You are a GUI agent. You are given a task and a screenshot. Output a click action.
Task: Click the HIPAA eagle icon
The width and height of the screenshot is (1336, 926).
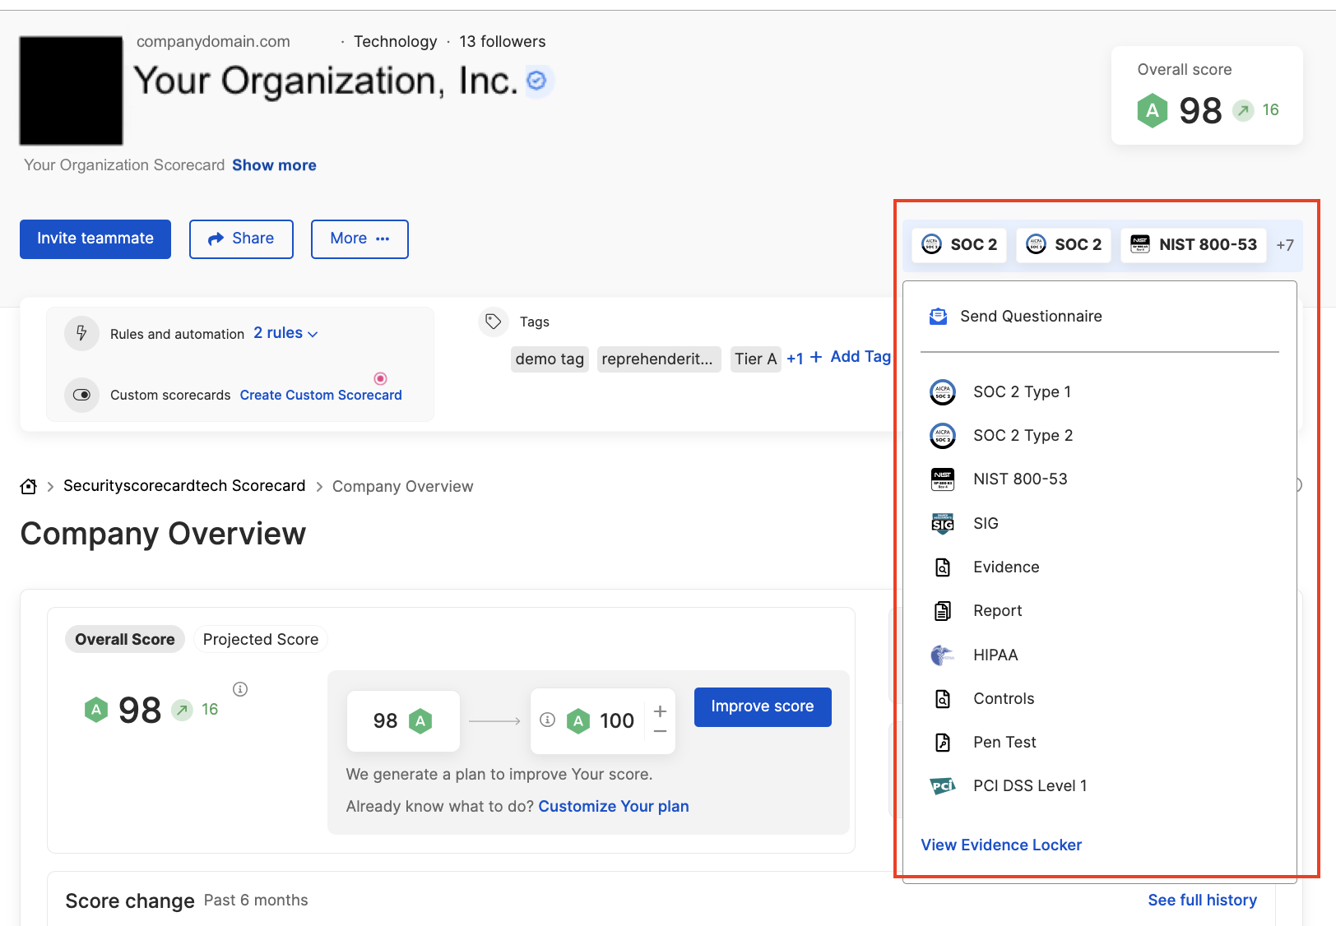tap(943, 655)
